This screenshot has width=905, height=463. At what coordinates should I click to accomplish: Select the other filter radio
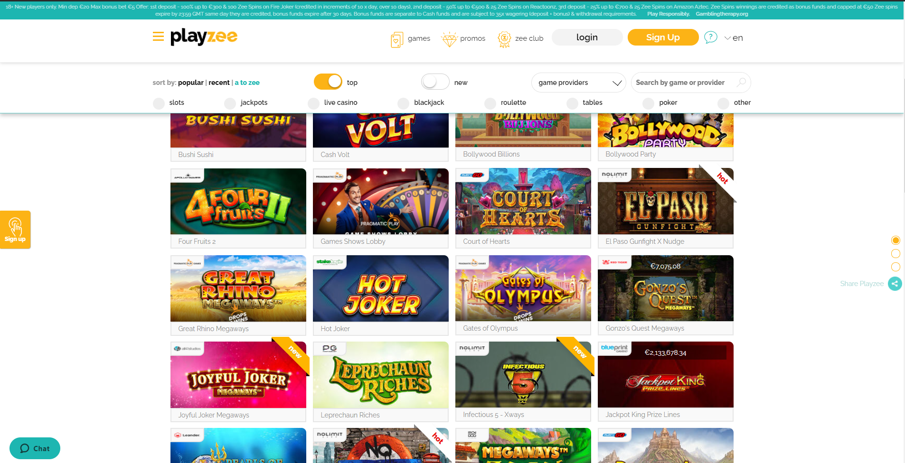(723, 103)
